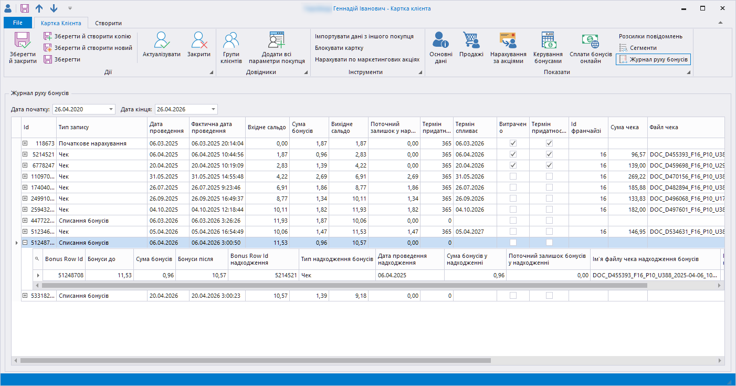
Task: Click the main grid horizontal scrollbar
Action: (255, 361)
